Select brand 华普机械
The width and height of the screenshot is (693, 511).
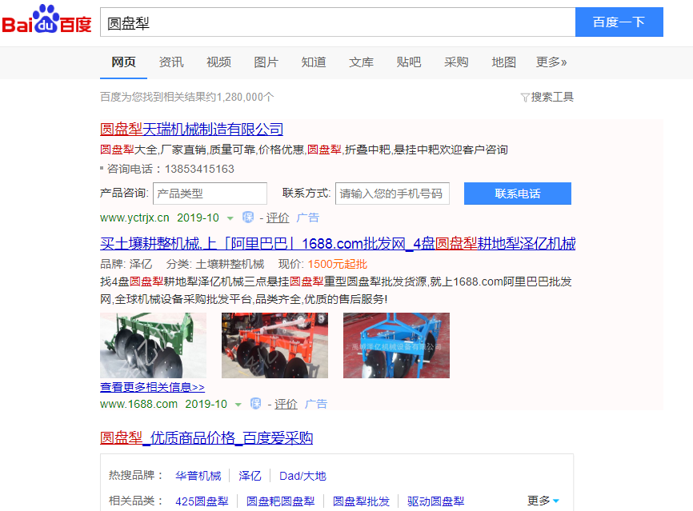(x=198, y=476)
